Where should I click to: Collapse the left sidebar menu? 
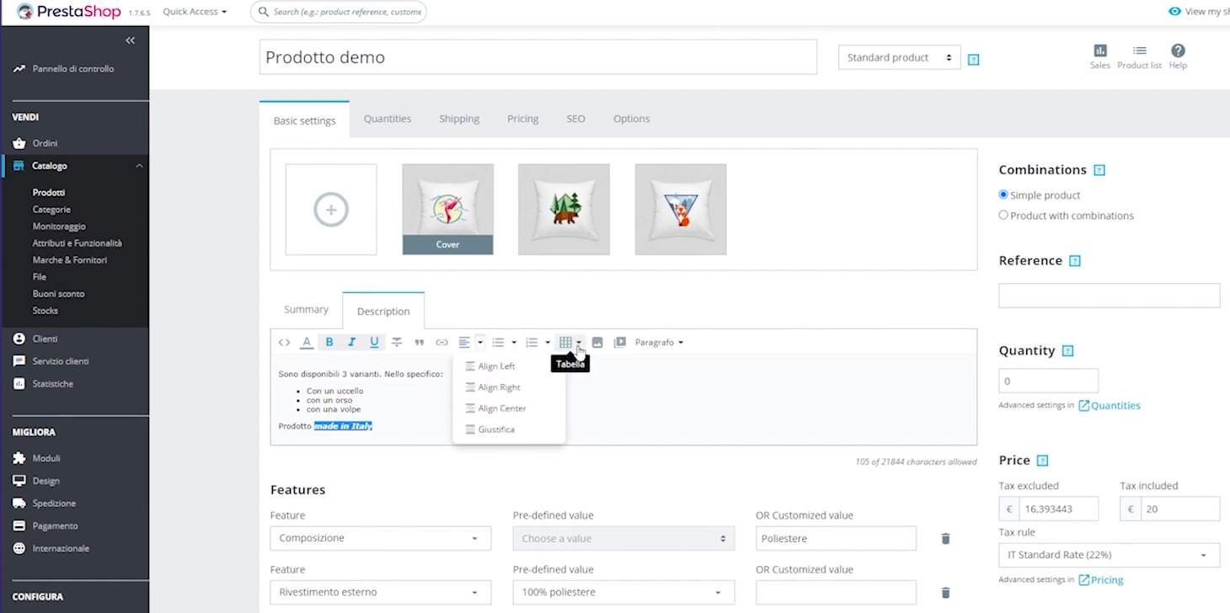[130, 40]
